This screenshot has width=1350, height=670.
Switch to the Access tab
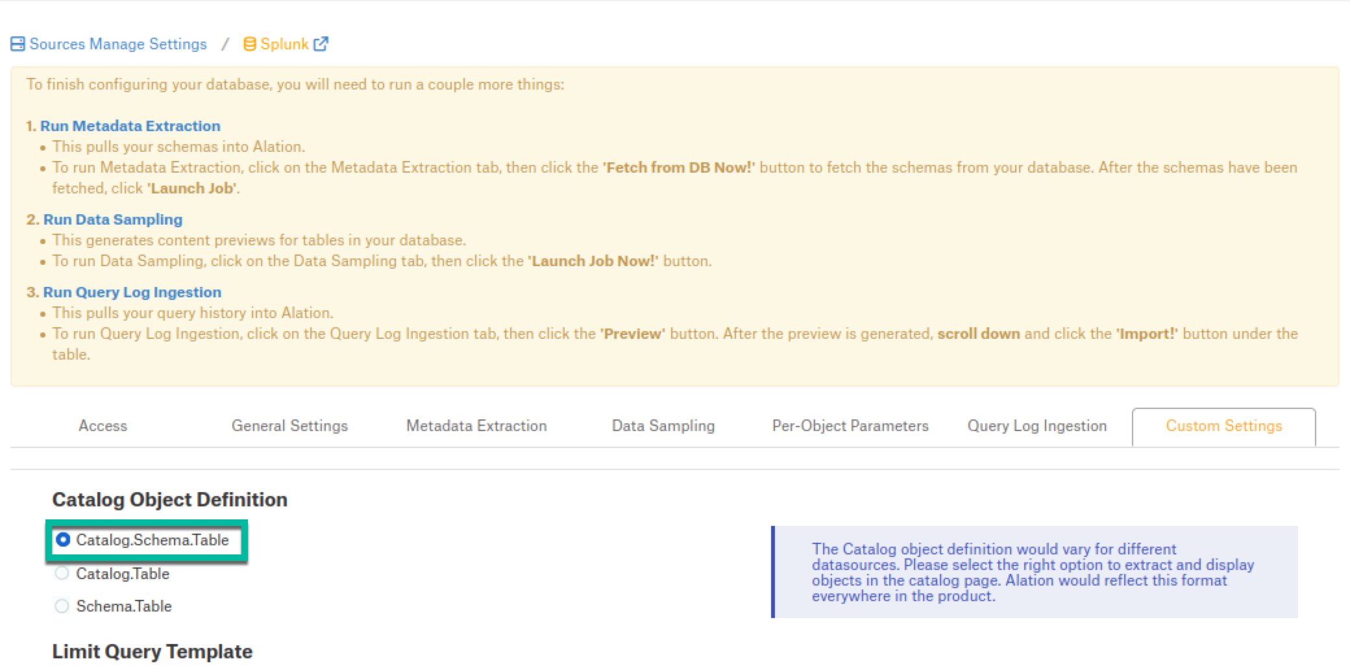coord(103,426)
